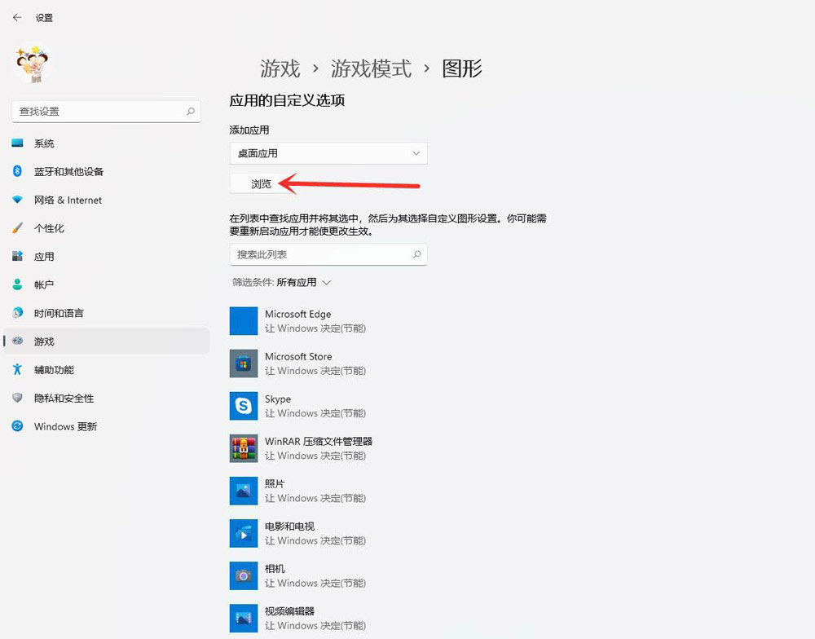Click the Microsoft Edge app icon
The height and width of the screenshot is (639, 815).
[244, 321]
